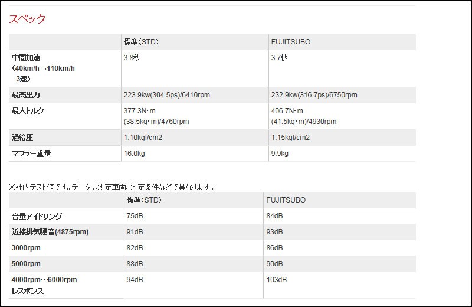
Task: Click the 103dB response value
Action: click(x=277, y=279)
